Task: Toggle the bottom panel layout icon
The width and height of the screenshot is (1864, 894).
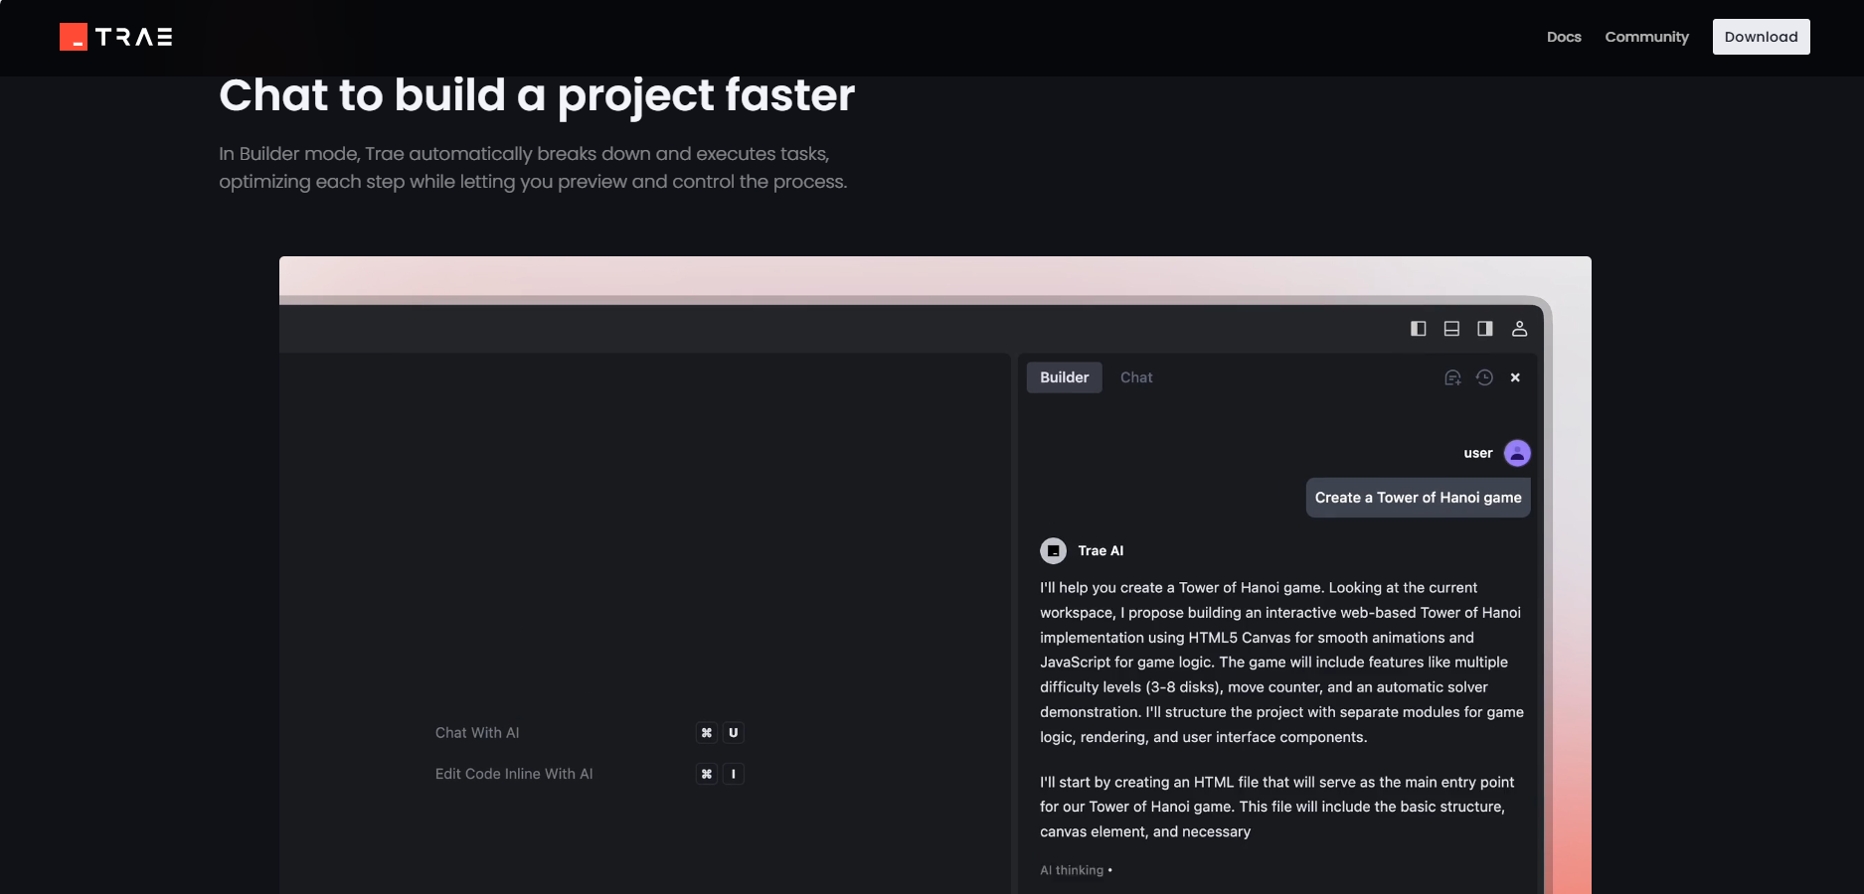Action: [1451, 329]
